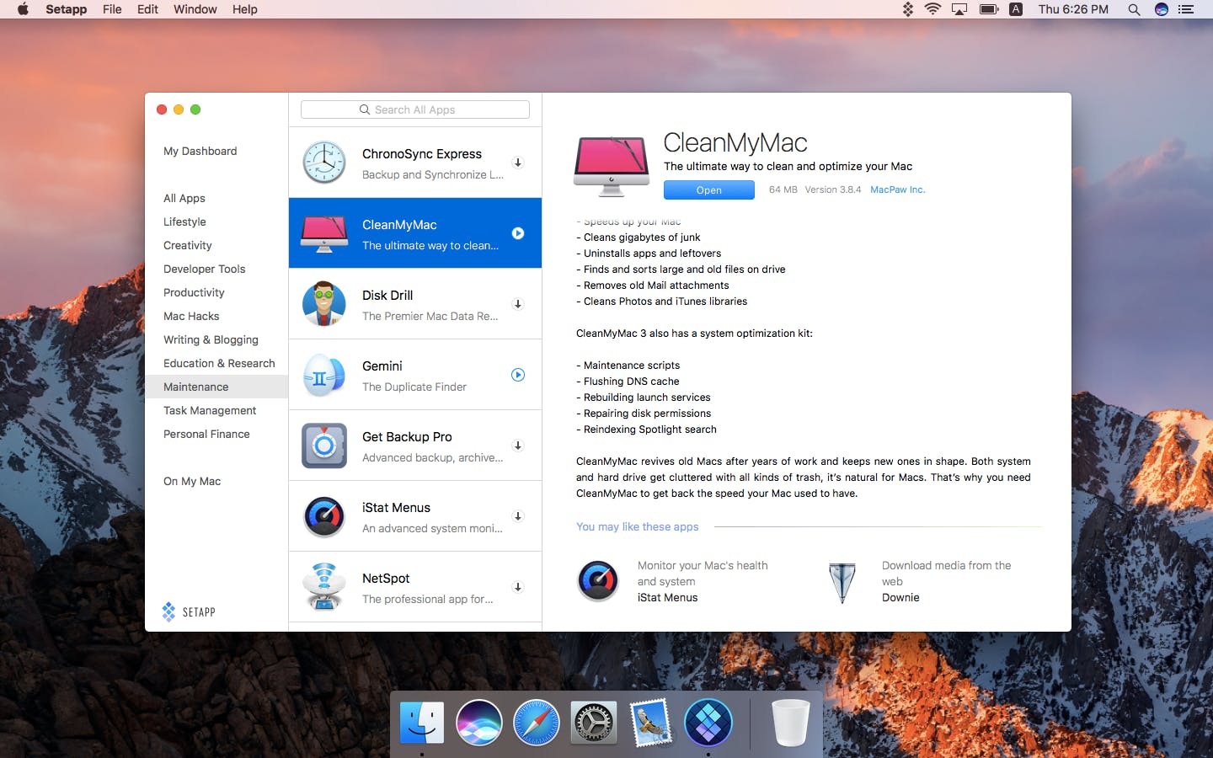Open the Edit menu
The width and height of the screenshot is (1213, 758).
pyautogui.click(x=147, y=9)
